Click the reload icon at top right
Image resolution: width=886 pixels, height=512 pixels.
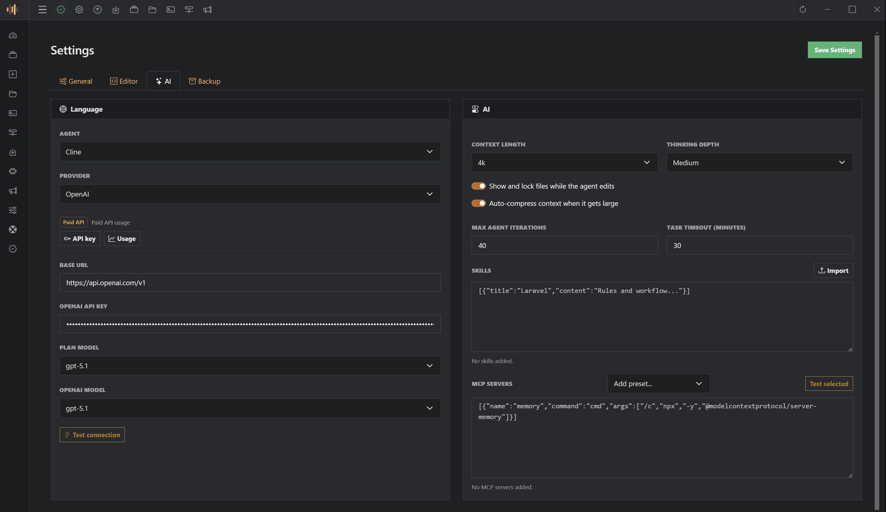803,10
